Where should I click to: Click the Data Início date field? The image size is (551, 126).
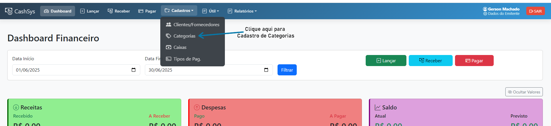coord(76,70)
